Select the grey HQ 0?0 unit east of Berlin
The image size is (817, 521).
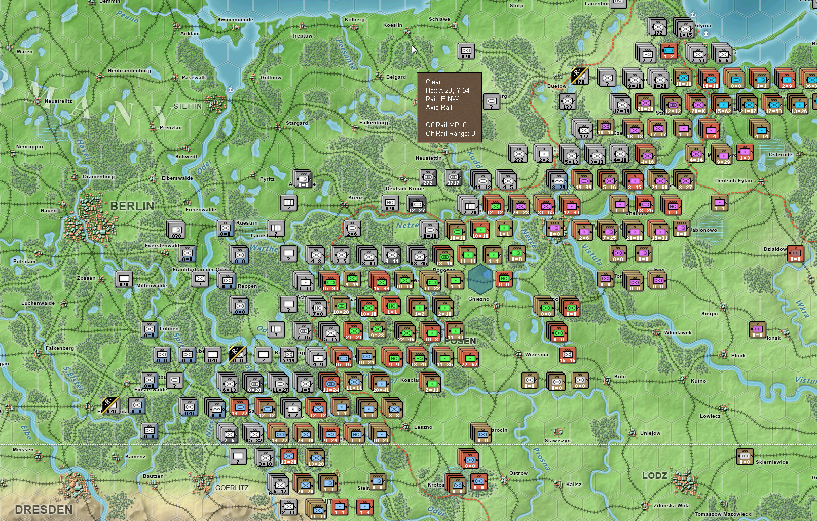(176, 230)
